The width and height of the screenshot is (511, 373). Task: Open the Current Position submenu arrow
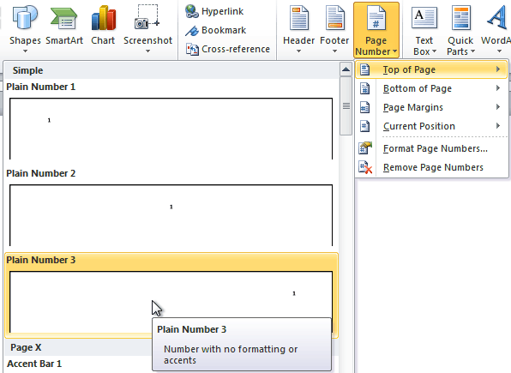click(x=498, y=126)
